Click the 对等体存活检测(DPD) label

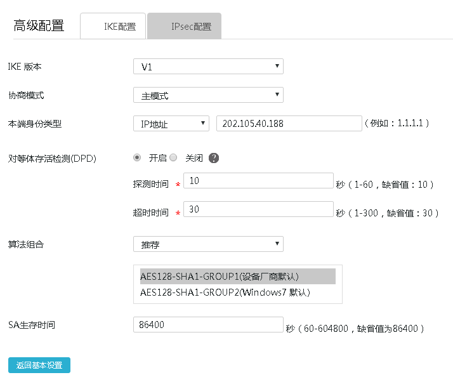click(52, 159)
